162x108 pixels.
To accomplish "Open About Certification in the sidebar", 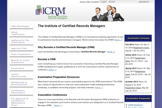I will coord(21,33).
